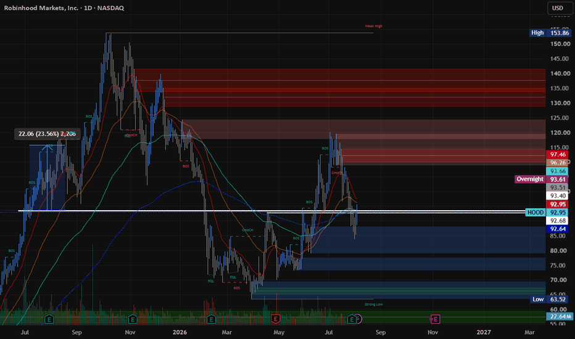The width and height of the screenshot is (575, 339).
Task: Click the white 93.40 price label
Action: click(558, 196)
